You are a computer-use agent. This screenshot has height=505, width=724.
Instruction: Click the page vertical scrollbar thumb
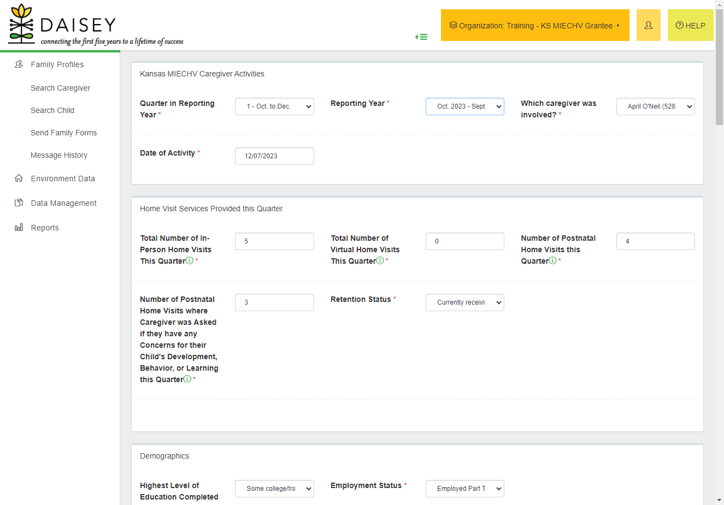719,67
